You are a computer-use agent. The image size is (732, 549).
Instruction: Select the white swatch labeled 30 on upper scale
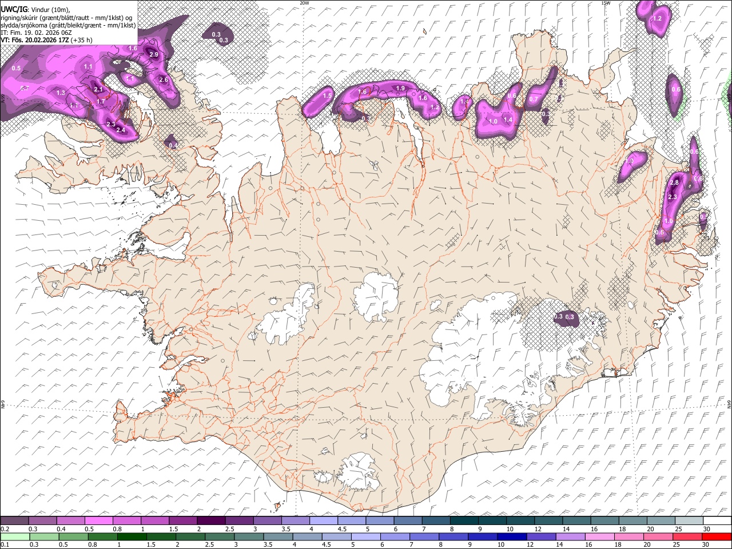point(717,521)
